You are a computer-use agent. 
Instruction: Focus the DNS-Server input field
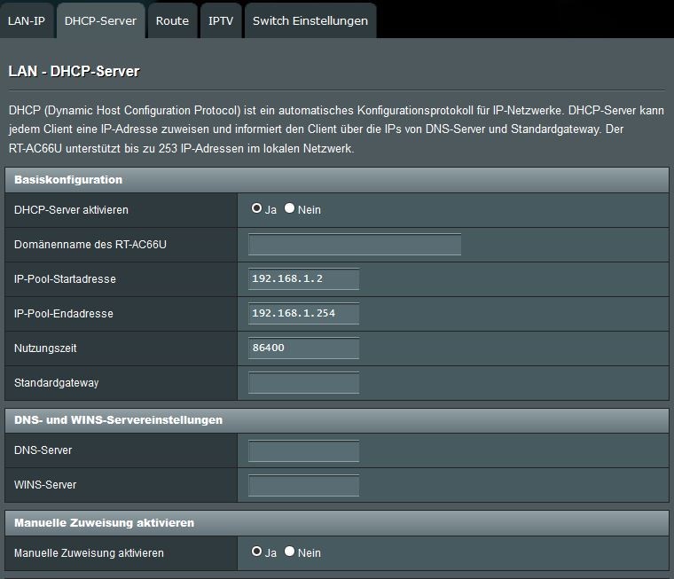pos(303,450)
